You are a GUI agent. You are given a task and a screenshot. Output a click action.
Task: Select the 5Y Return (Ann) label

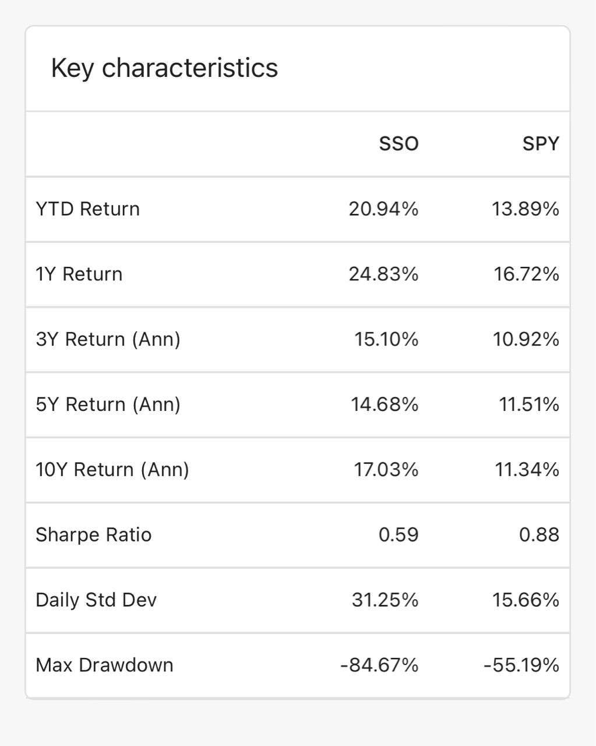pos(108,404)
